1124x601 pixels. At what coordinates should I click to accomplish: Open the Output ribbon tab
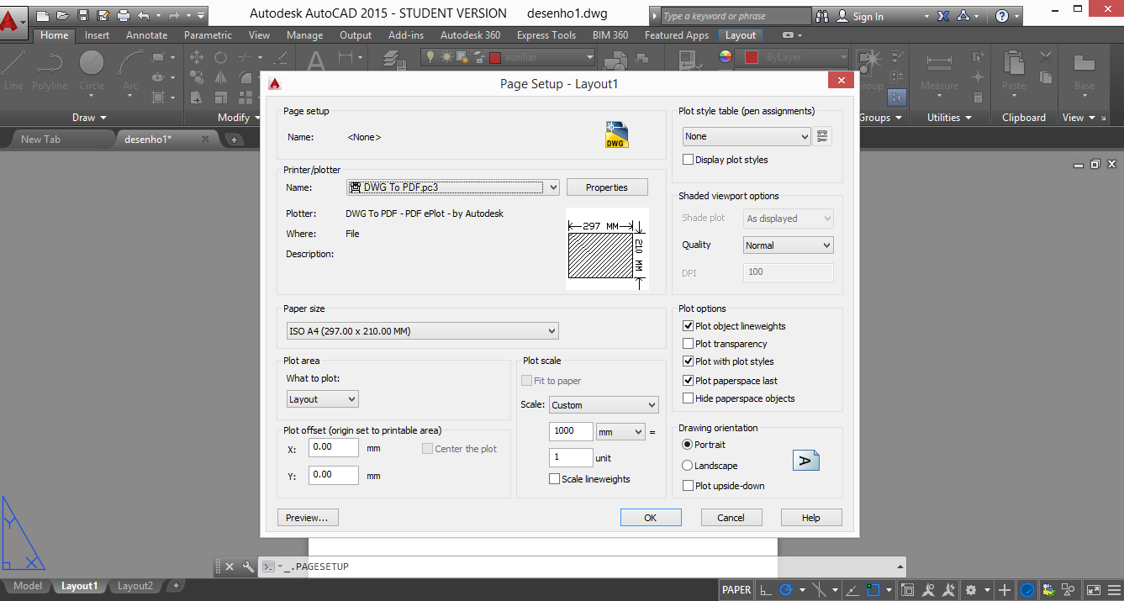356,35
